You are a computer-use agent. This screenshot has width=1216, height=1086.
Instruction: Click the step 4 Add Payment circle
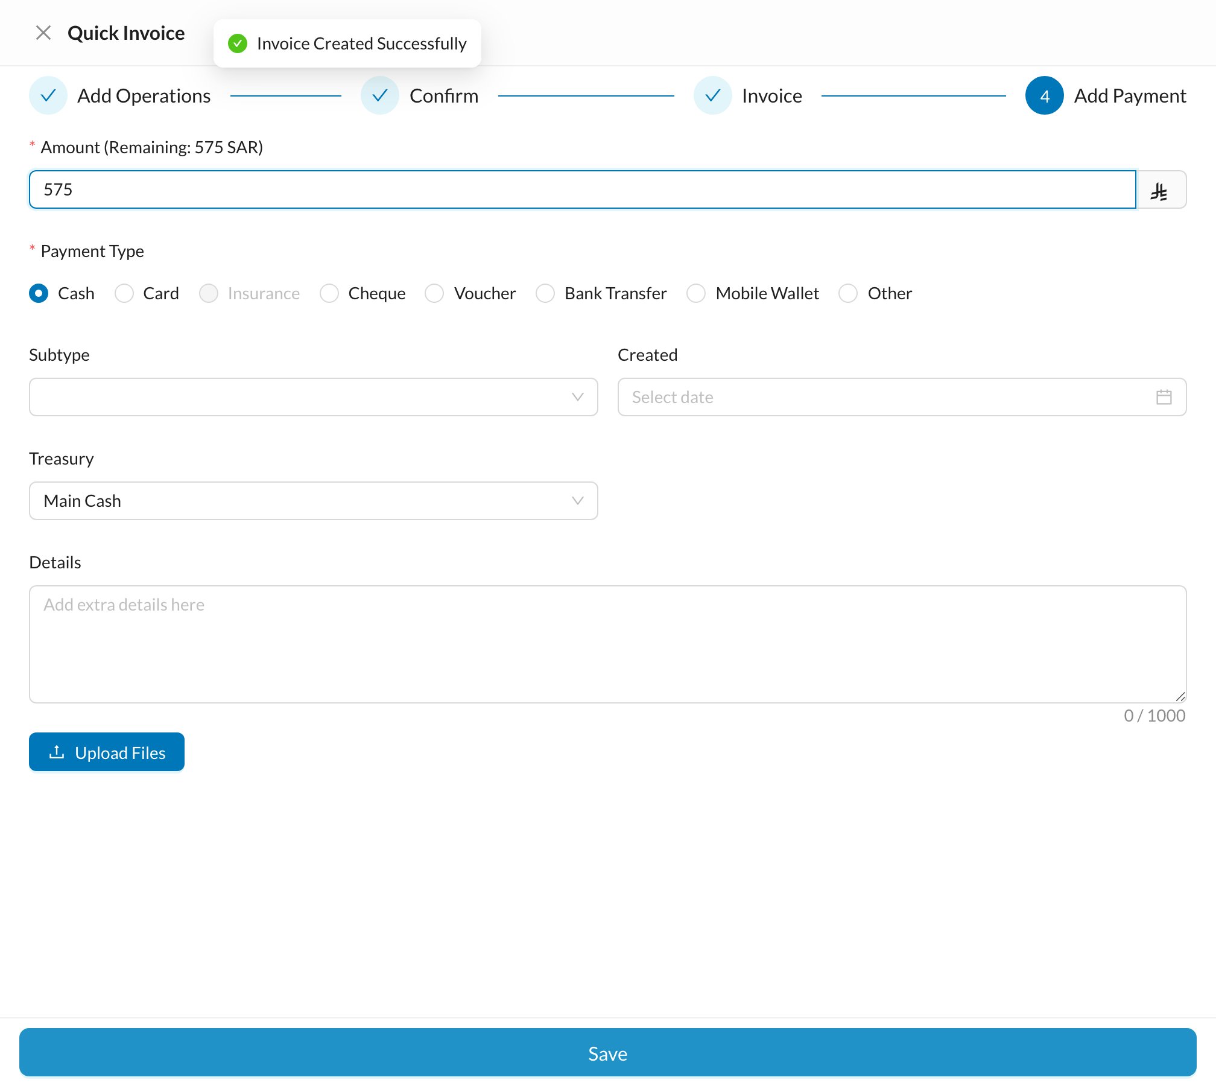point(1045,95)
